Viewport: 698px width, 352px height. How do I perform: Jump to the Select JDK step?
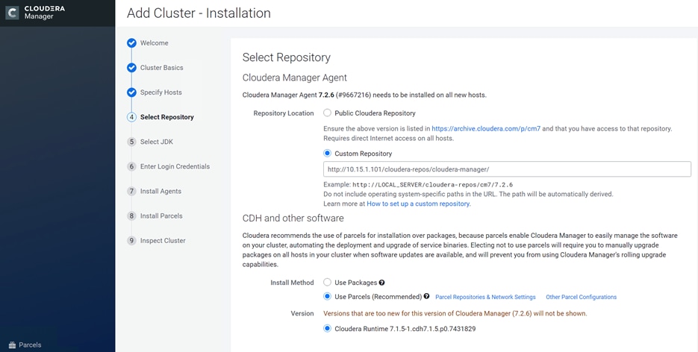click(157, 142)
